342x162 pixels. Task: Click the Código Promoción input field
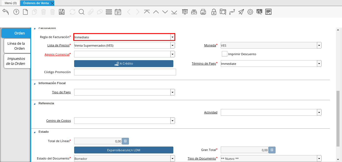(x=125, y=72)
